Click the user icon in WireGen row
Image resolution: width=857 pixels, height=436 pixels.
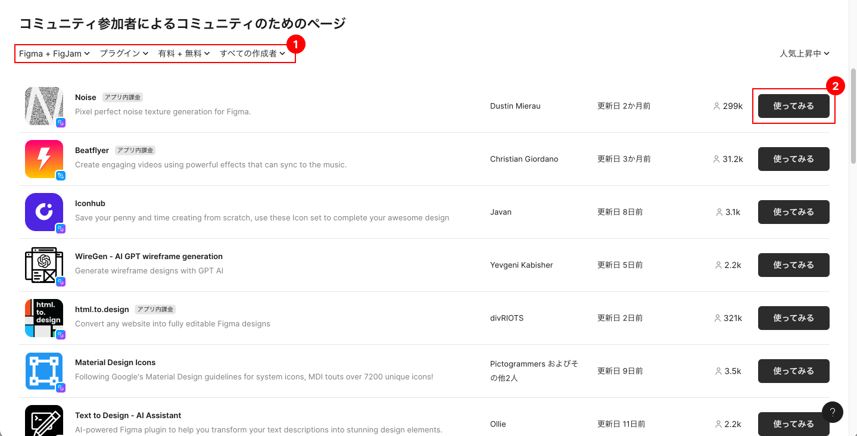click(x=719, y=265)
